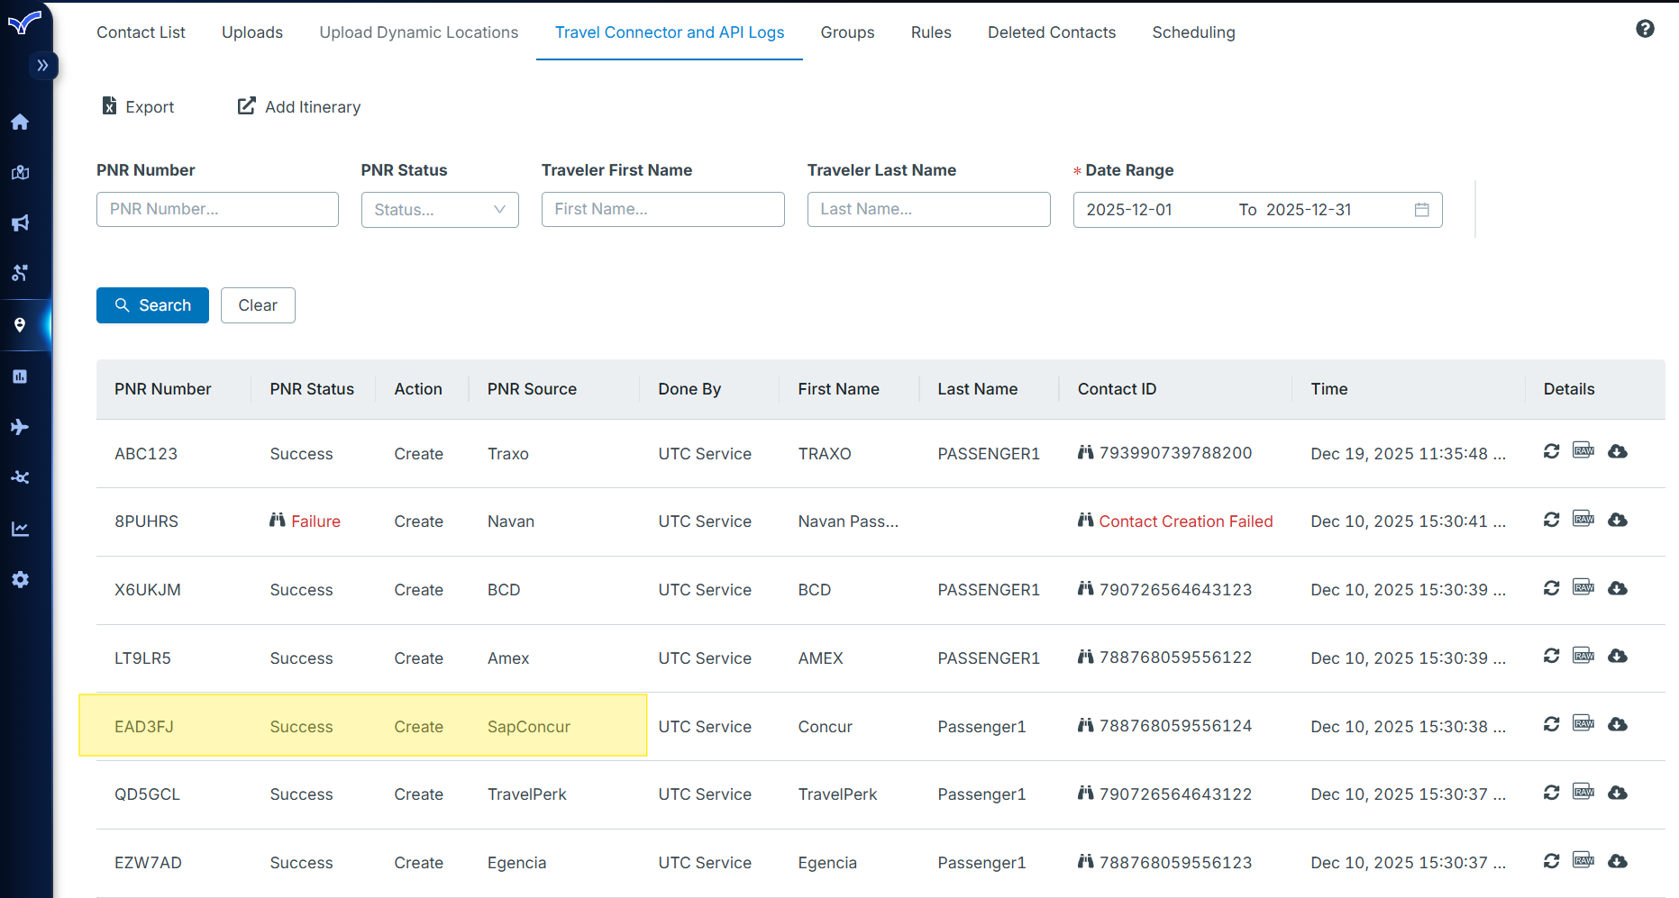Click the airplane travel icon in sidebar
Viewport: 1679px width, 898px height.
pyautogui.click(x=20, y=427)
